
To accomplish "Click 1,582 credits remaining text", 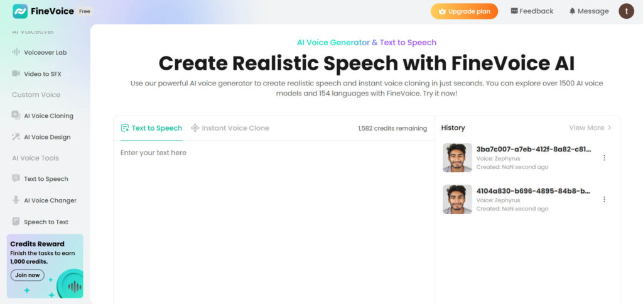I will [x=392, y=128].
